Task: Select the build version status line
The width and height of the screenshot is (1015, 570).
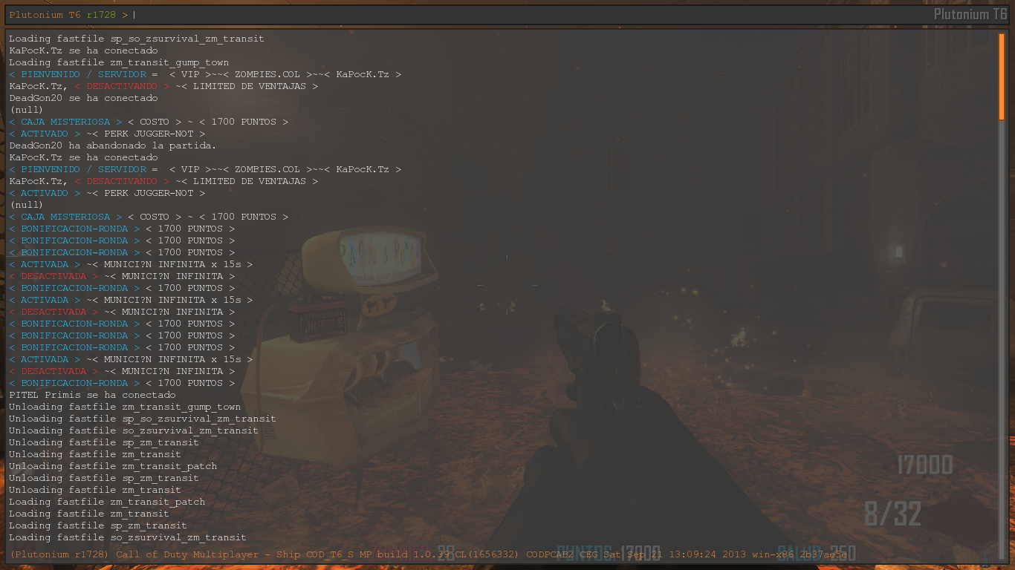Action: [x=427, y=554]
